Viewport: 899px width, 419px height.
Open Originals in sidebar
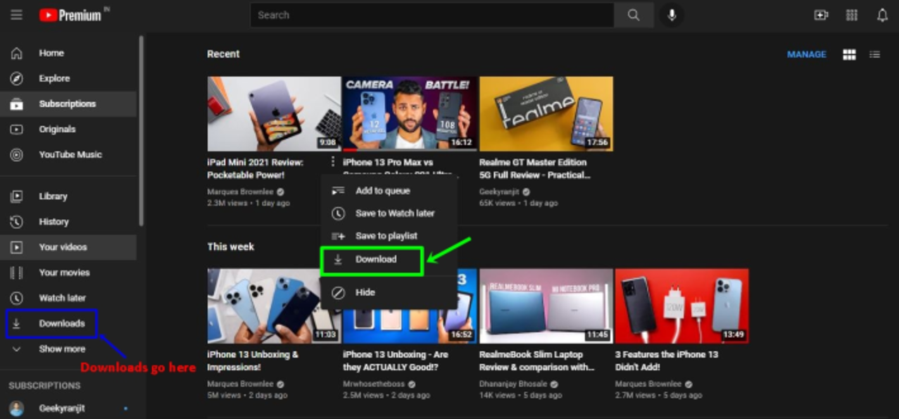(x=68, y=129)
